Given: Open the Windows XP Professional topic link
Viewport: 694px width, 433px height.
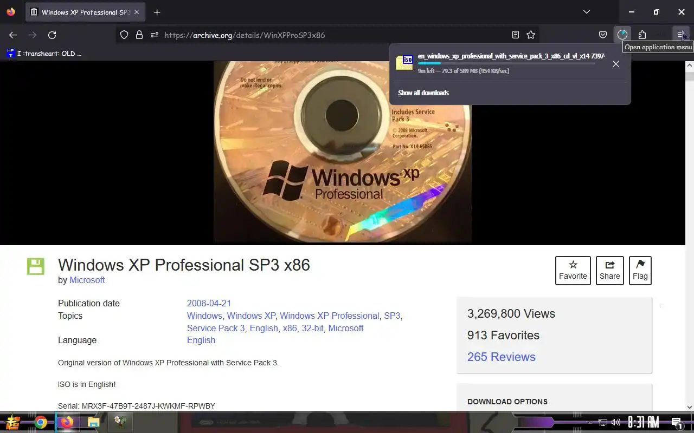Looking at the screenshot, I should 329,316.
